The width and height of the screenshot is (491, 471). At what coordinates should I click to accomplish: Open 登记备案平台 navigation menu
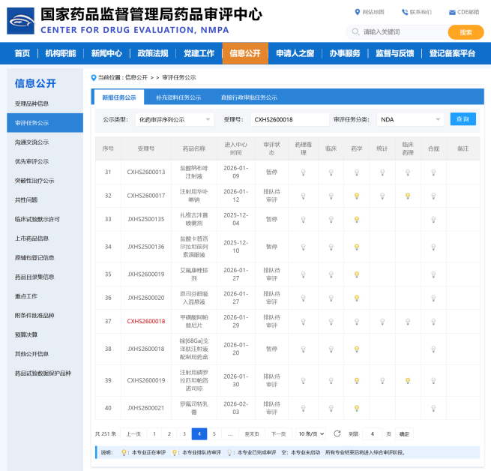[452, 53]
